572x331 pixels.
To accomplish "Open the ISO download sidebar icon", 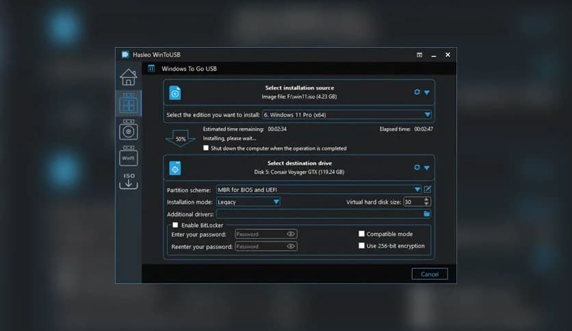I will pos(129,181).
